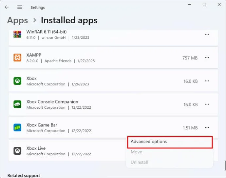Open the hamburger navigation menu
The height and width of the screenshot is (178, 226).
click(20, 7)
